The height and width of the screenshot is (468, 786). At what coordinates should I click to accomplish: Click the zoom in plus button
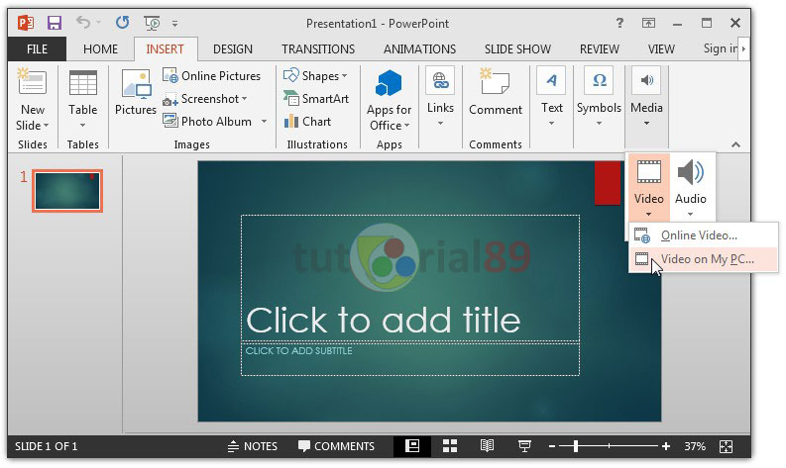point(666,446)
